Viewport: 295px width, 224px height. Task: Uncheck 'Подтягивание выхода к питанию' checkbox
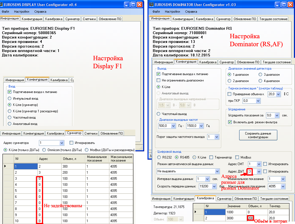[159, 74]
